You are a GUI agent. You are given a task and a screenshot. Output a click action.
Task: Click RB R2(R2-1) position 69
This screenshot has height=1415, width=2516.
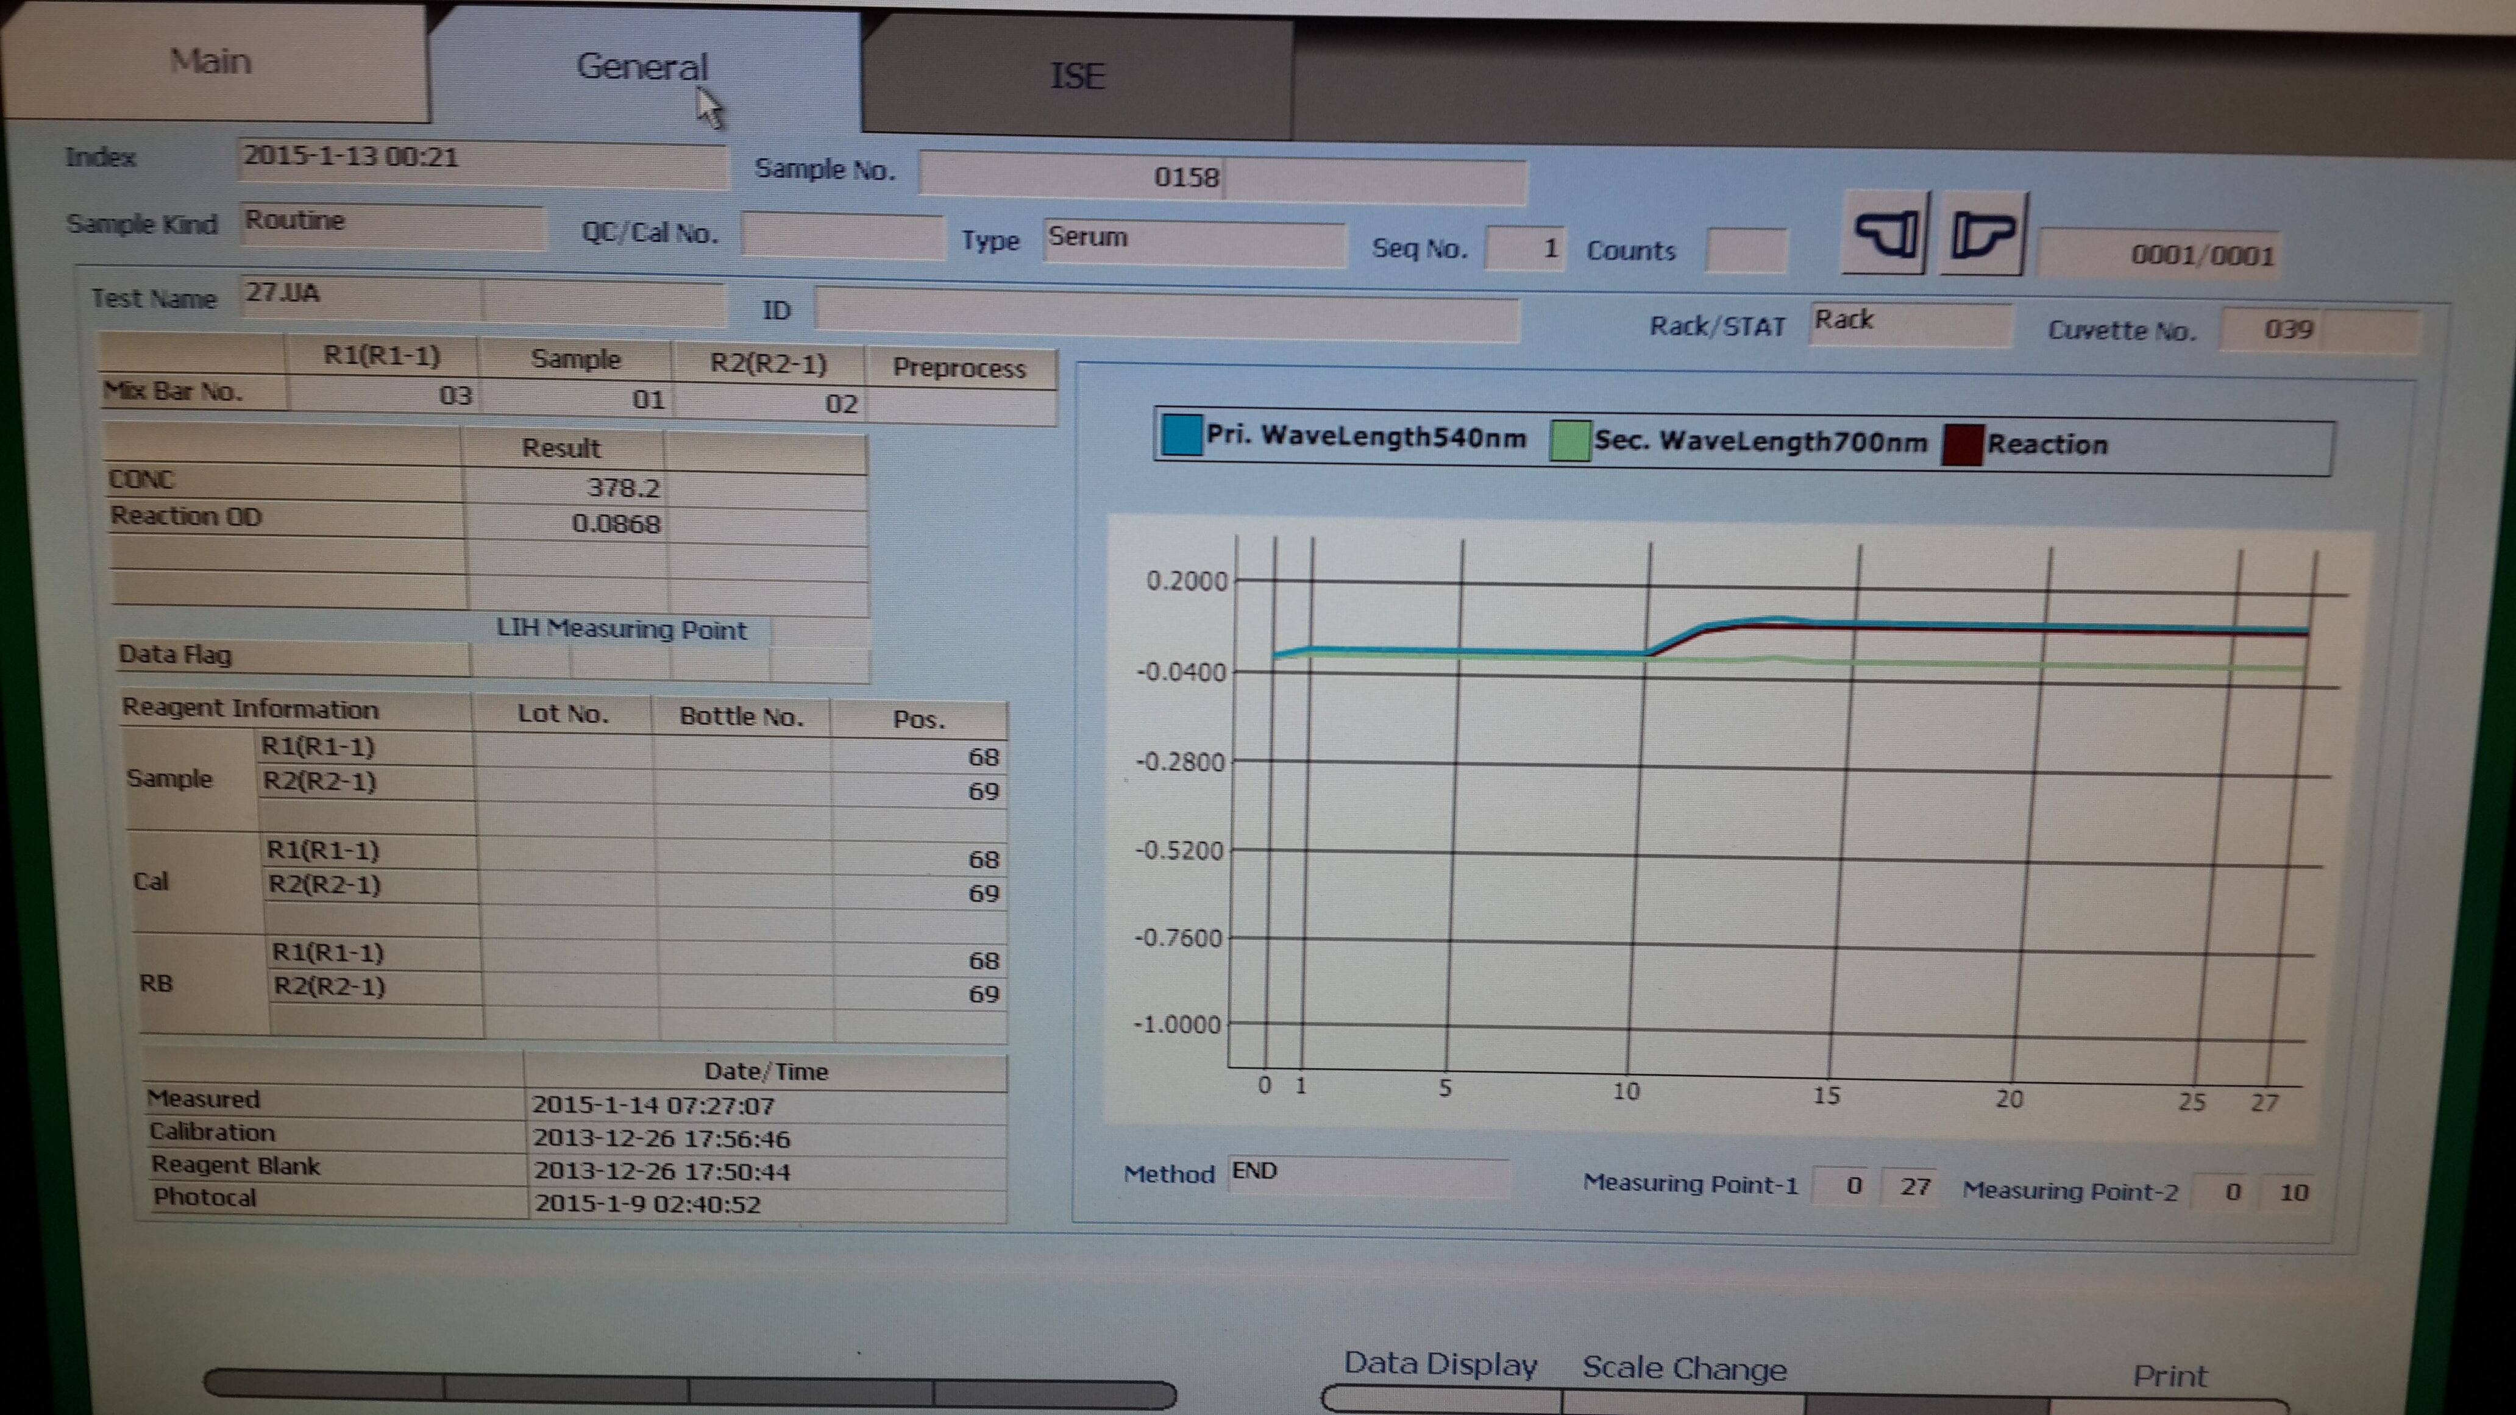click(920, 994)
